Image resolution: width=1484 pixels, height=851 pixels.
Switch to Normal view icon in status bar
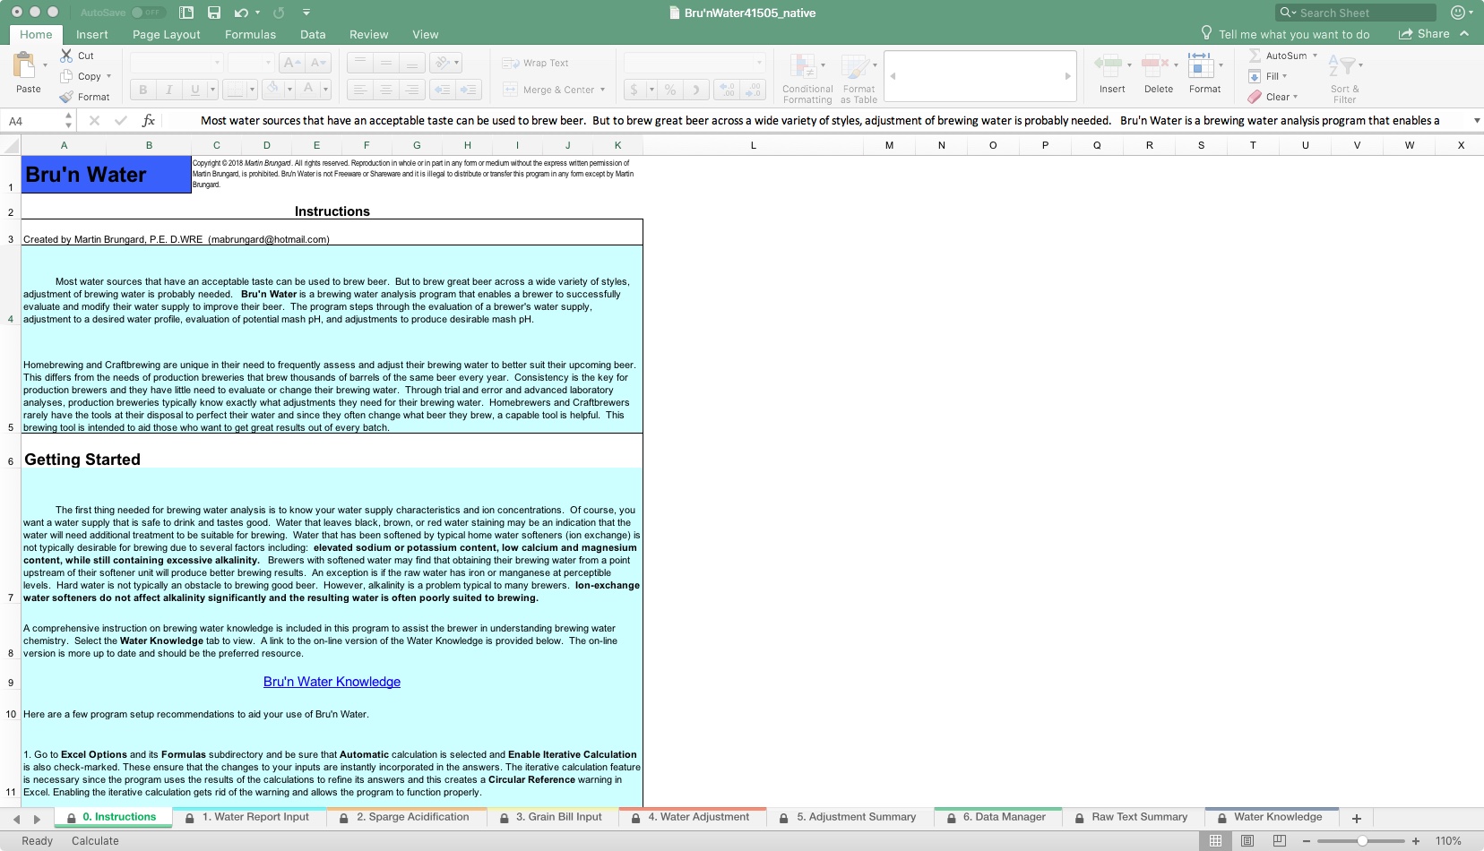coord(1215,841)
